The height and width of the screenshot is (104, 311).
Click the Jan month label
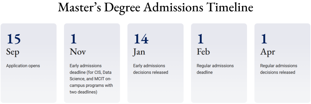139,52
